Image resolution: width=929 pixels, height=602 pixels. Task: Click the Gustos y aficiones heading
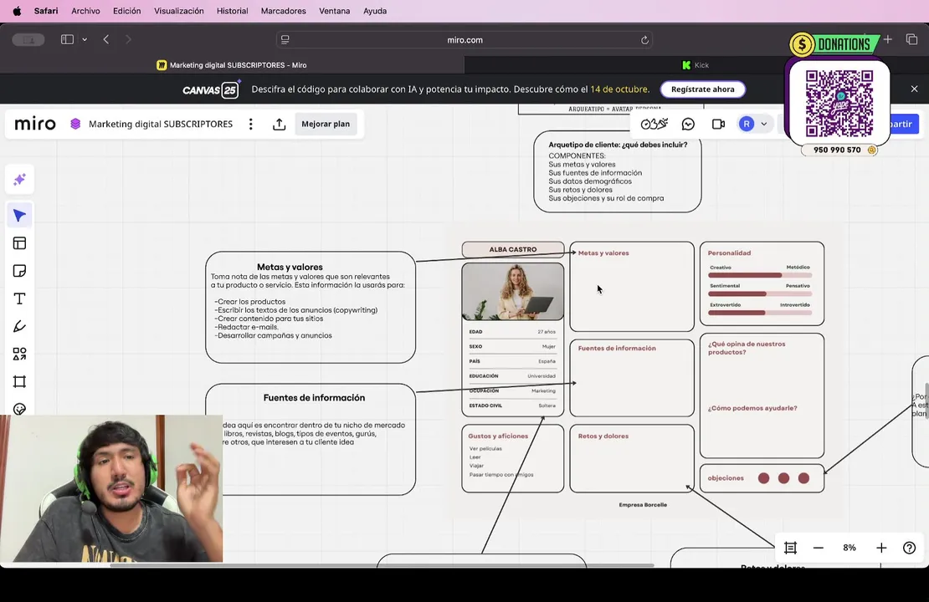498,436
